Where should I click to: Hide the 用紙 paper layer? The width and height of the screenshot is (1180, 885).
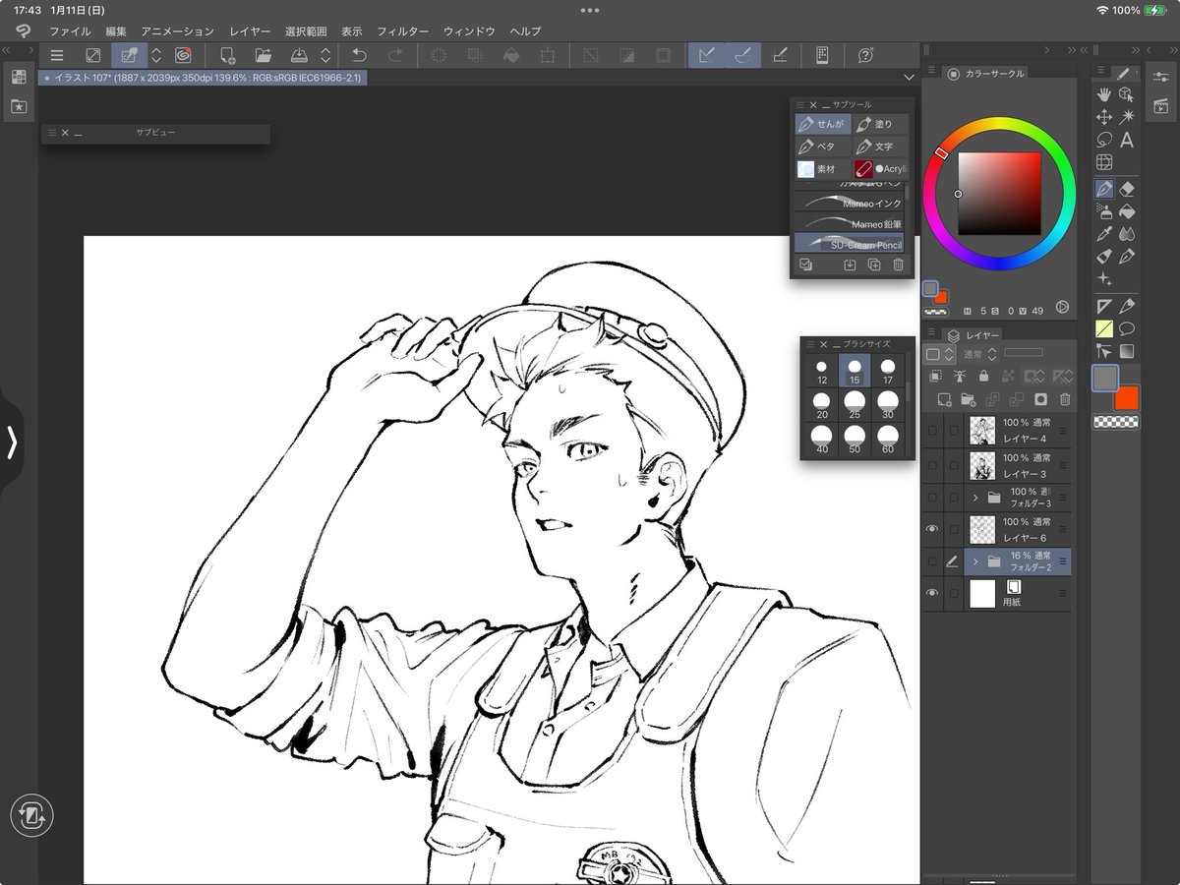tap(932, 593)
